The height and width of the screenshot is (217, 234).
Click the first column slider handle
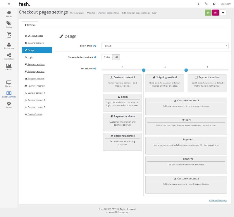pyautogui.click(x=144, y=70)
